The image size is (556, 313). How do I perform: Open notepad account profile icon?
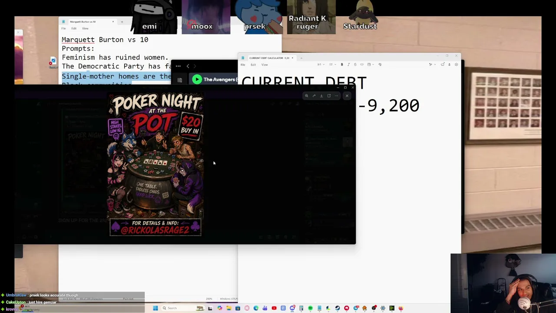449,64
